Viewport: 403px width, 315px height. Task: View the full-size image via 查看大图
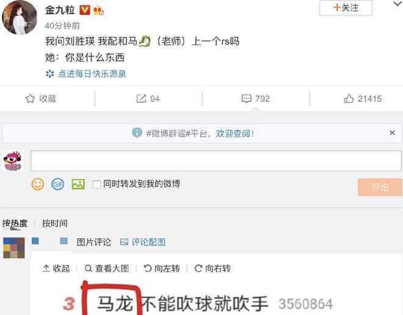[x=107, y=269]
